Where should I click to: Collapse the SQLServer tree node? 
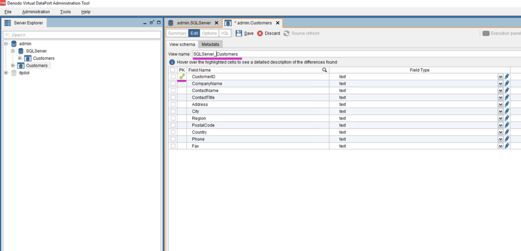[13, 51]
